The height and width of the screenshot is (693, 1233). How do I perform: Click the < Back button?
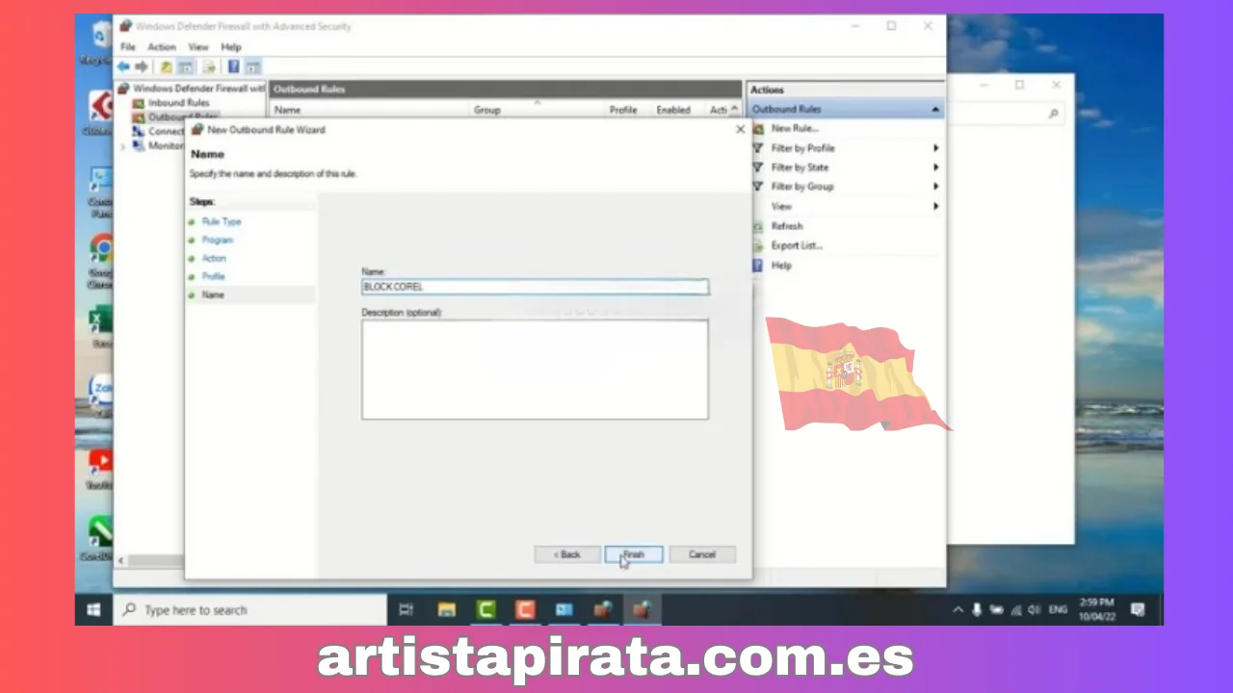pos(567,554)
